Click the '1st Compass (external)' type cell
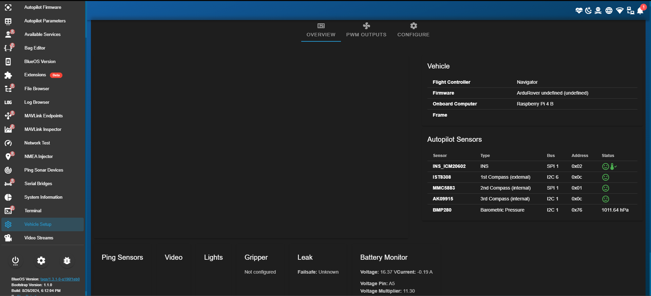Image resolution: width=651 pixels, height=296 pixels. [505, 177]
